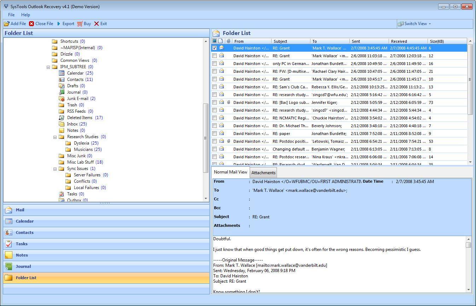Click the Tasks checkmark icon in navigation pane
This screenshot has height=306, width=476.
(x=8, y=244)
